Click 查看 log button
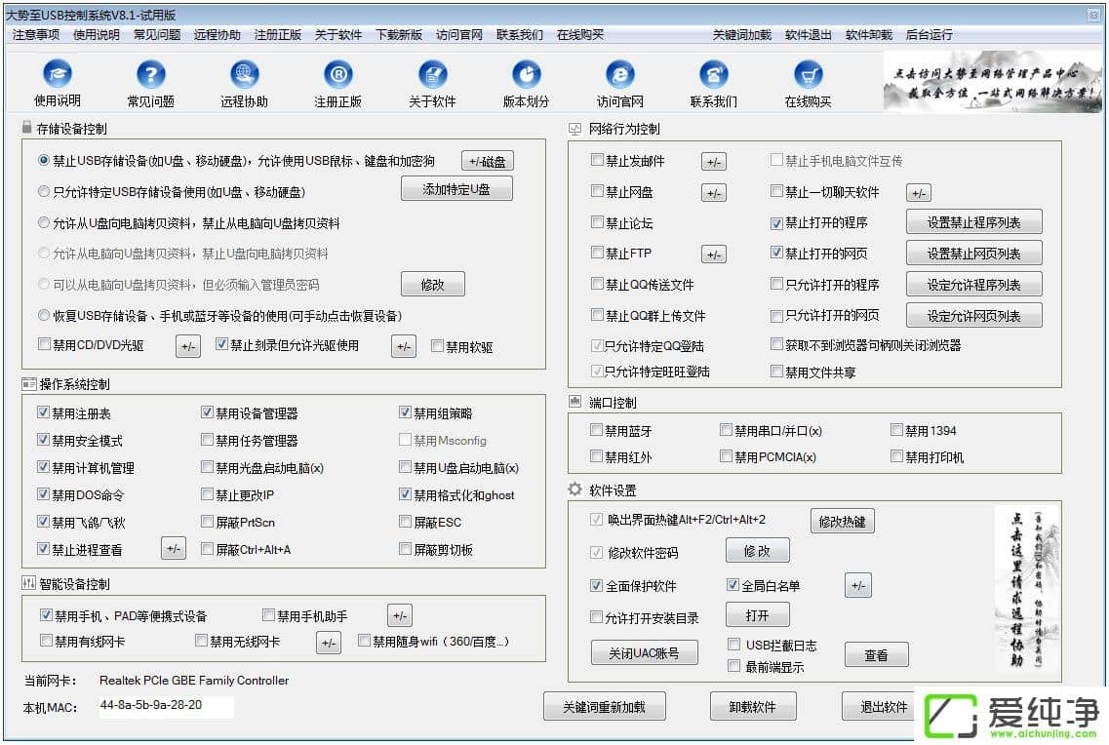Image resolution: width=1109 pixels, height=745 pixels. click(x=876, y=655)
